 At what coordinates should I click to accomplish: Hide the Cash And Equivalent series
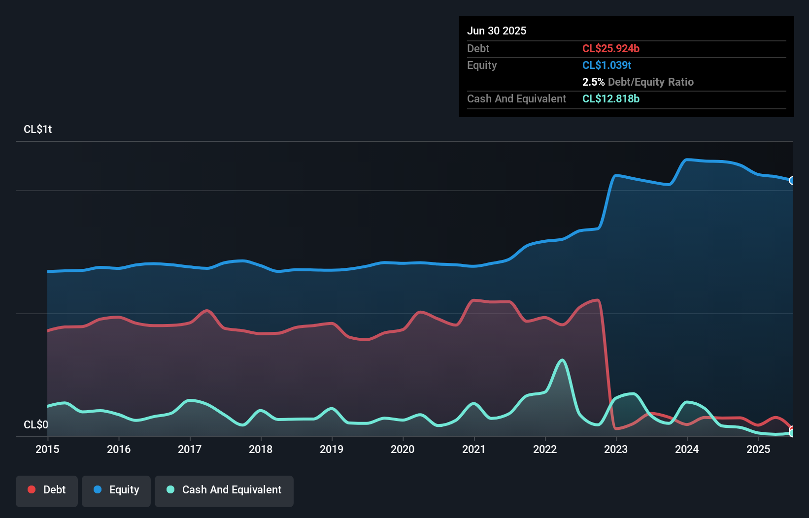(x=224, y=490)
